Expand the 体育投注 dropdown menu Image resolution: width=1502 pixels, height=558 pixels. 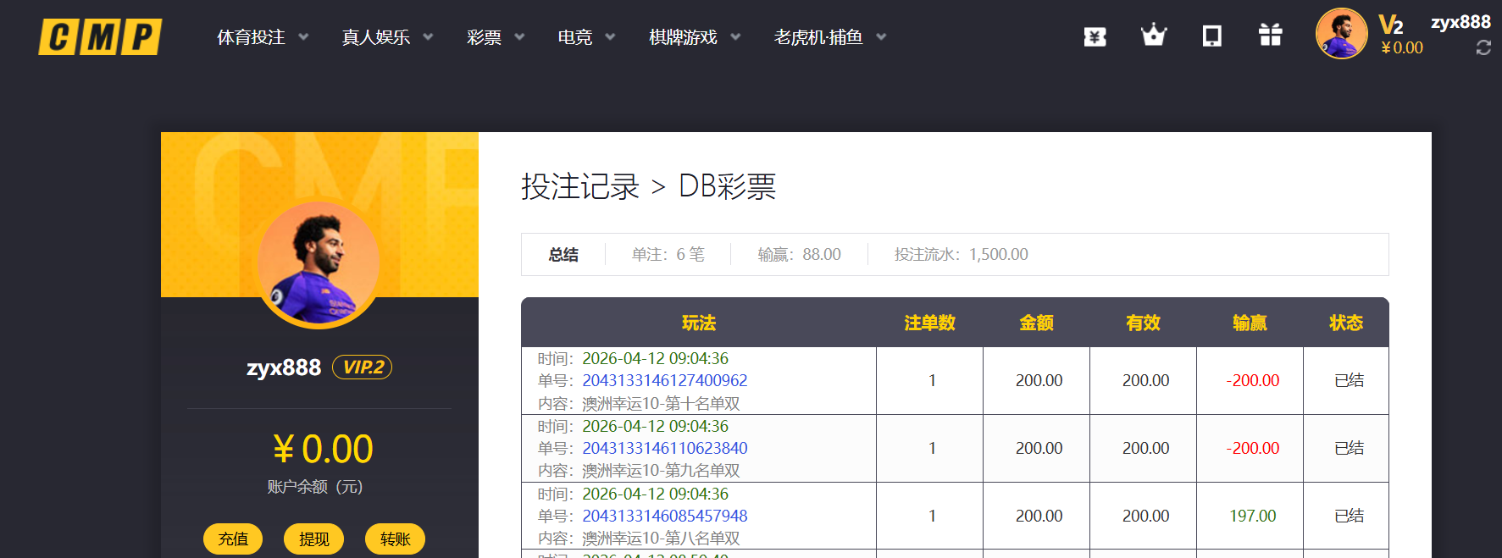click(262, 37)
